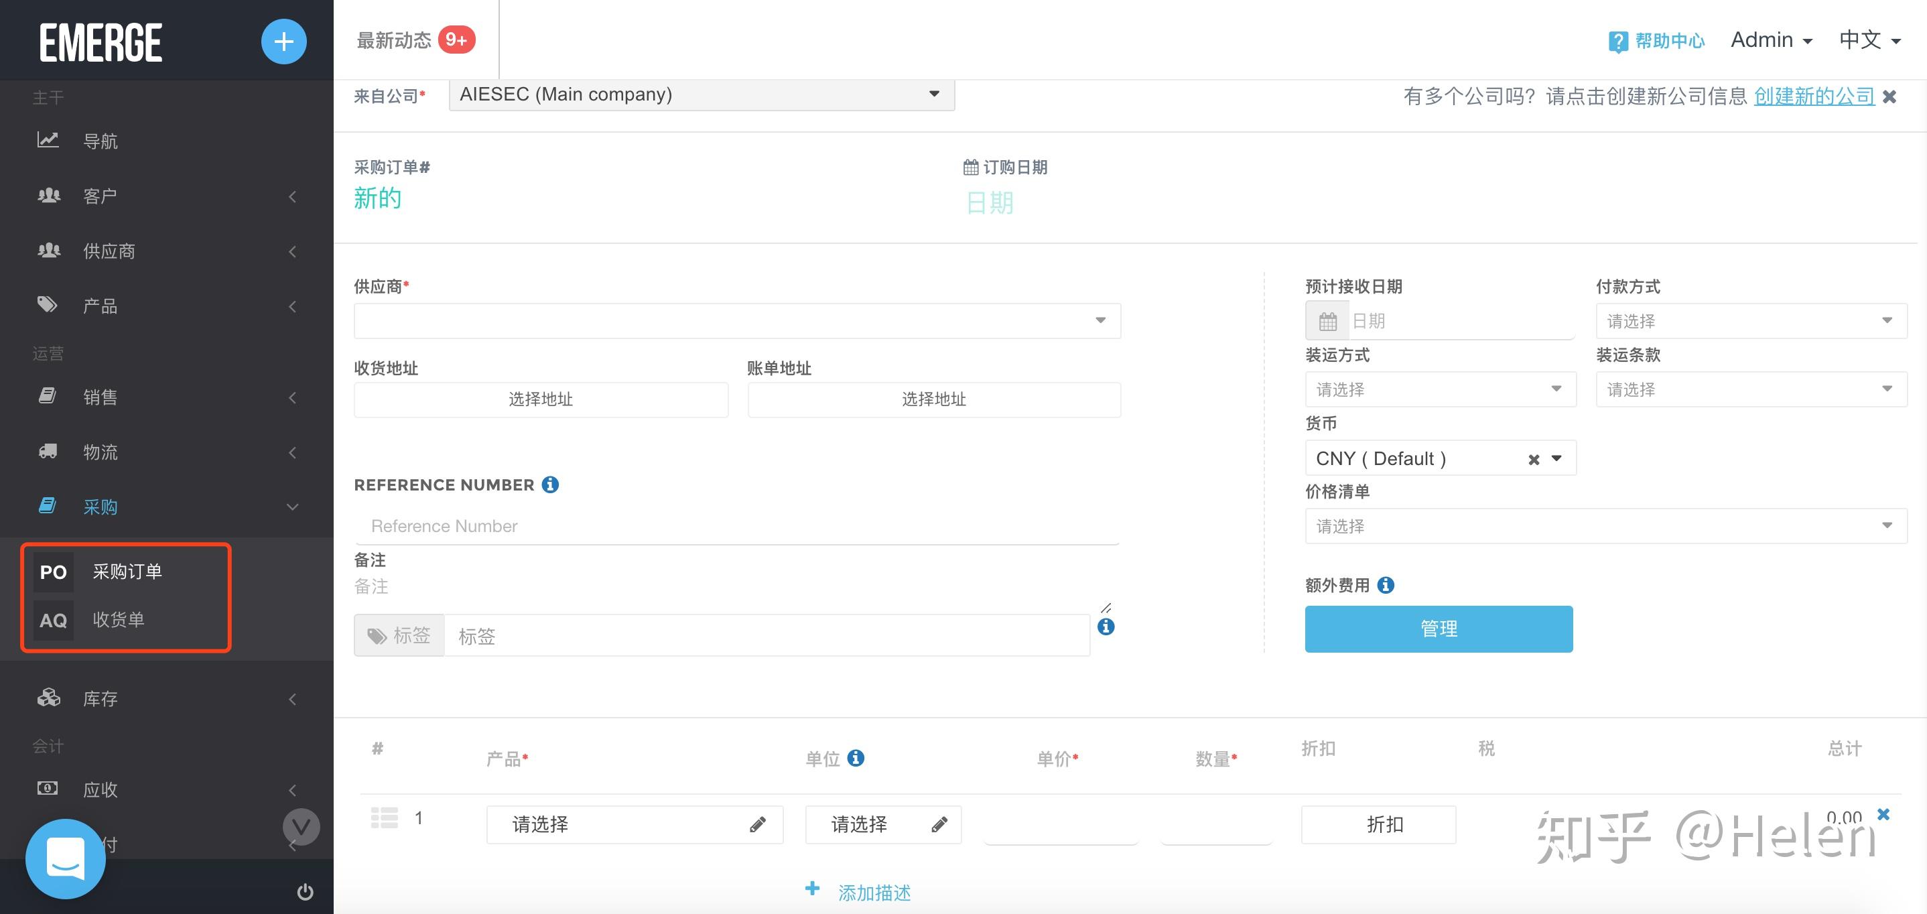The height and width of the screenshot is (914, 1927).
Task: Open the 装运方式 dropdown
Action: point(1441,390)
